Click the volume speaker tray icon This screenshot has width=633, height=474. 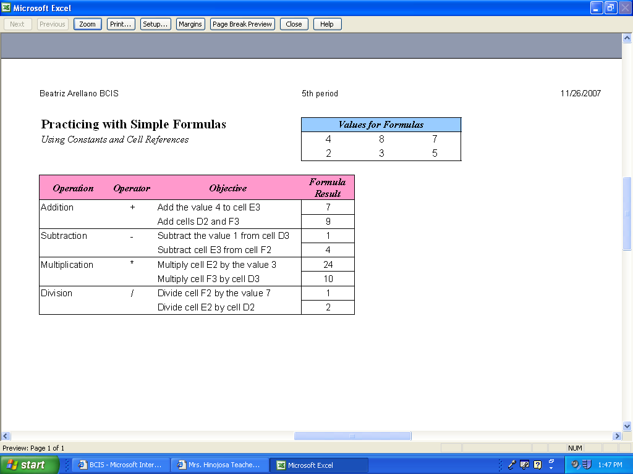(575, 465)
